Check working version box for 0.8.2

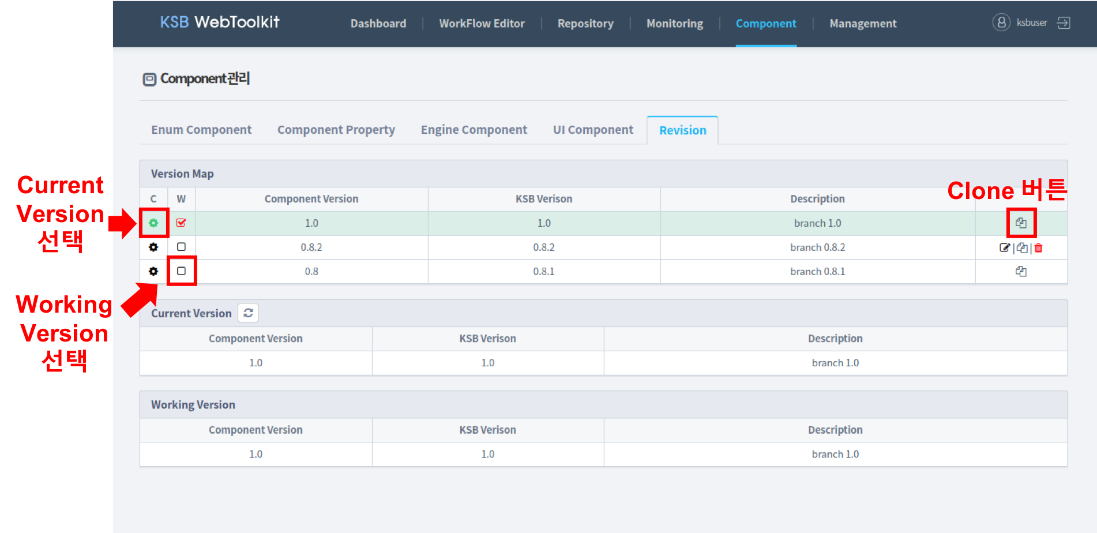tap(181, 247)
